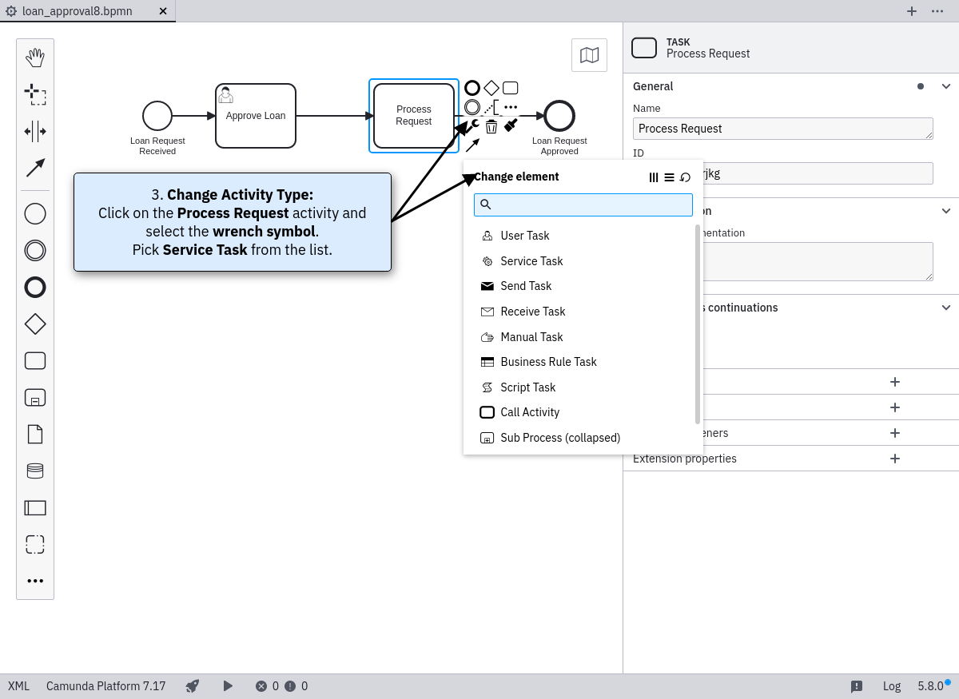Pick the Space tool in palette
This screenshot has height=699, width=959.
tap(35, 131)
